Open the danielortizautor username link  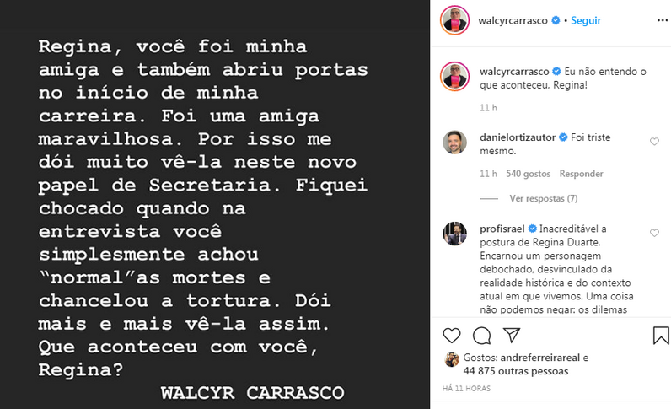(x=518, y=137)
